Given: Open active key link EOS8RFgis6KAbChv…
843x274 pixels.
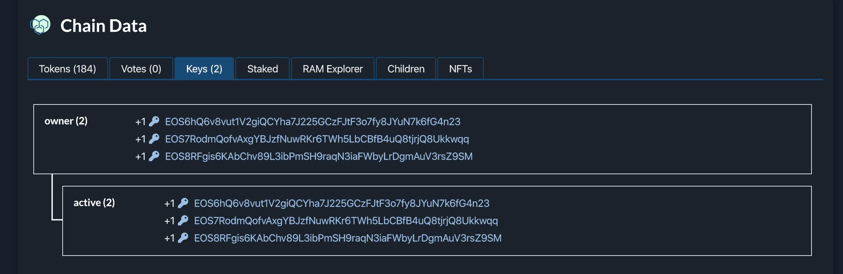Looking at the screenshot, I should pos(348,238).
